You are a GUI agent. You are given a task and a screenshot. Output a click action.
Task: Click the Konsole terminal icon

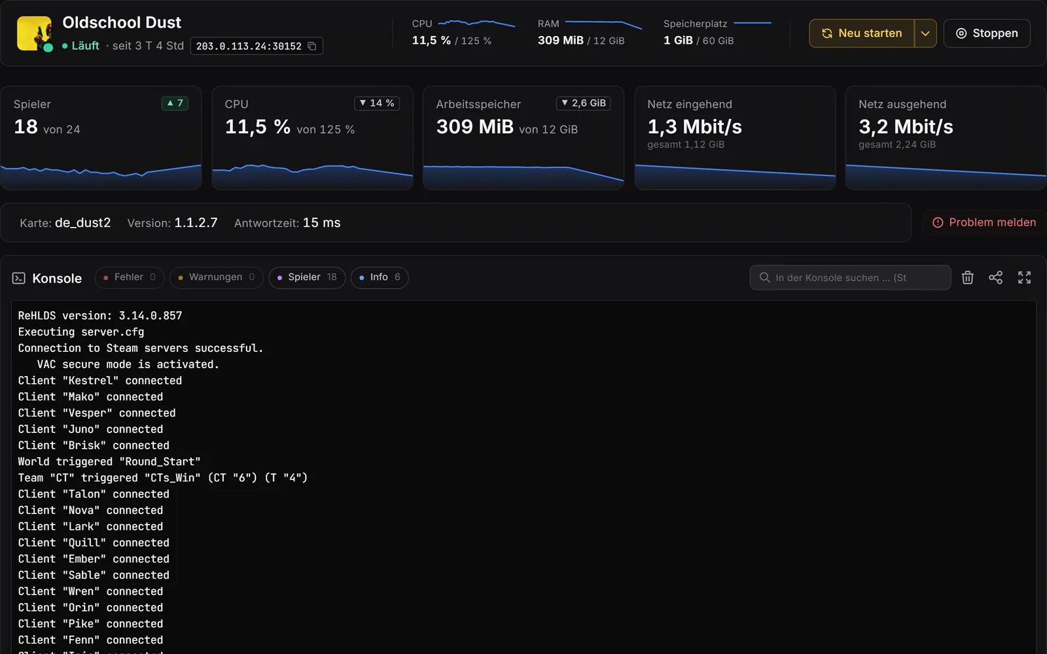(x=19, y=278)
